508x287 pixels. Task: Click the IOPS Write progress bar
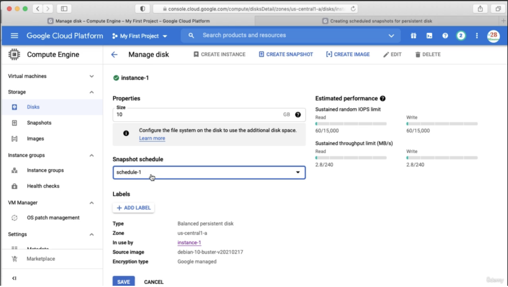tap(442, 124)
